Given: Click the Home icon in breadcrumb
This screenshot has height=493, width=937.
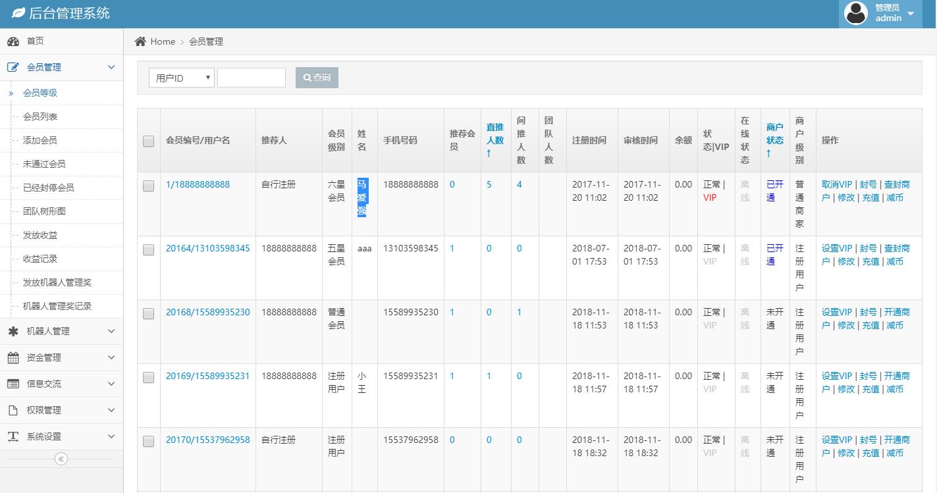Looking at the screenshot, I should click(x=140, y=41).
